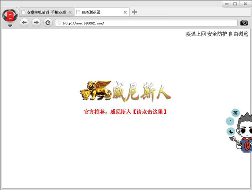Click the 官方推荐 威尼斯人 red link
This screenshot has width=252, height=190.
pyautogui.click(x=125, y=112)
